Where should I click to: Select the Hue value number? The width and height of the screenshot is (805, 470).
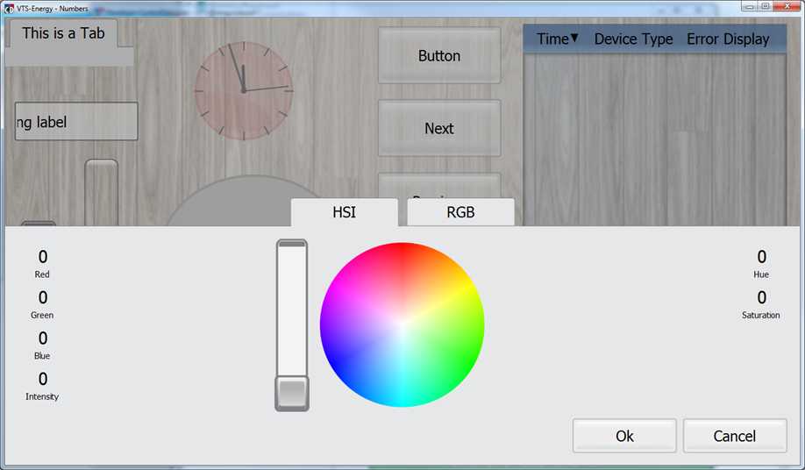[761, 257]
